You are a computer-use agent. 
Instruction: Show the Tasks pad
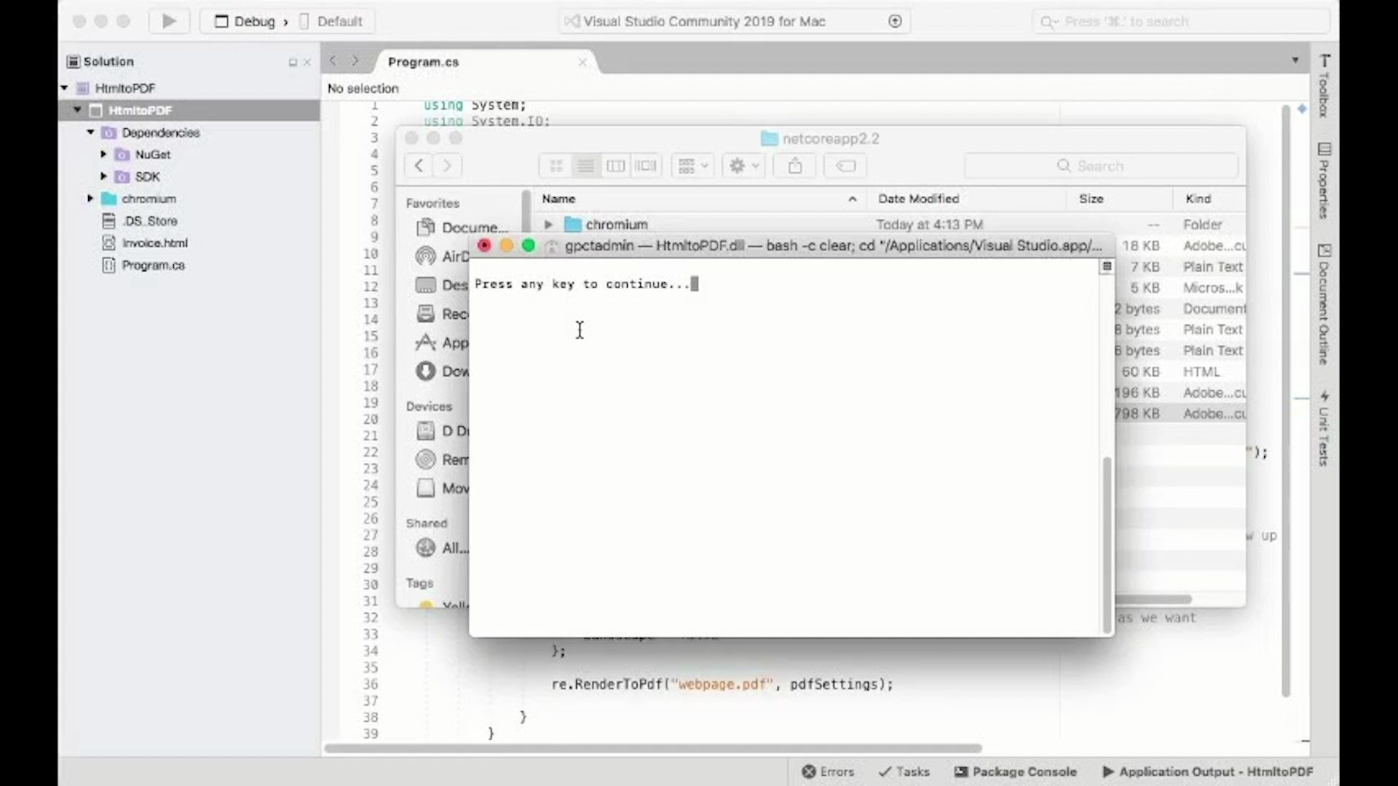[x=904, y=771]
